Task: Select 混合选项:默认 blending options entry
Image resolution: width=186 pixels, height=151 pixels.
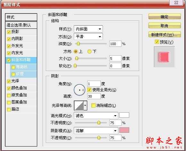Action: (x=21, y=25)
